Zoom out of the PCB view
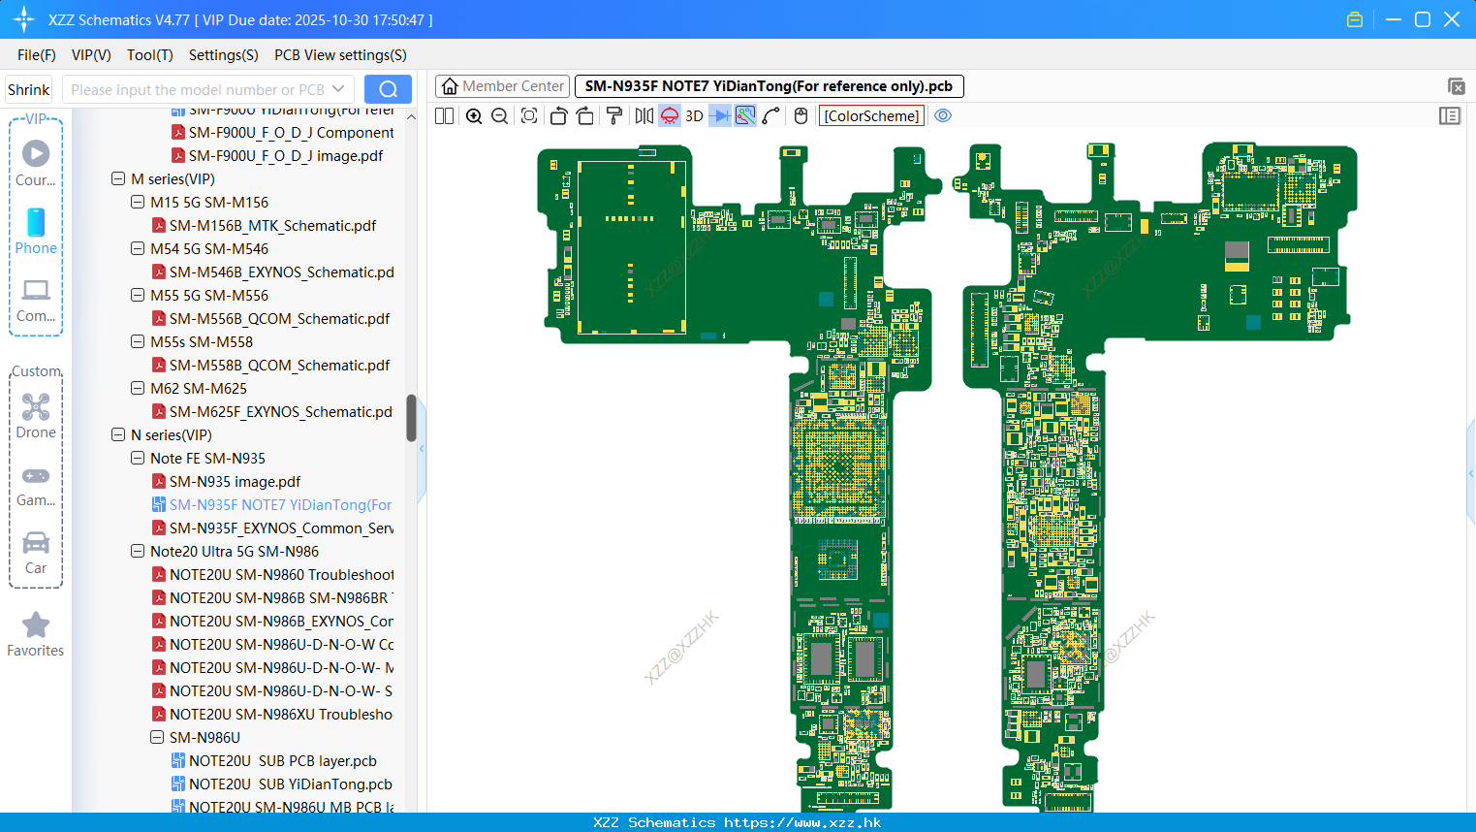 coord(499,115)
